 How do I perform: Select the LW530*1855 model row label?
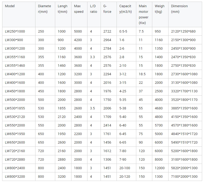point(15,108)
